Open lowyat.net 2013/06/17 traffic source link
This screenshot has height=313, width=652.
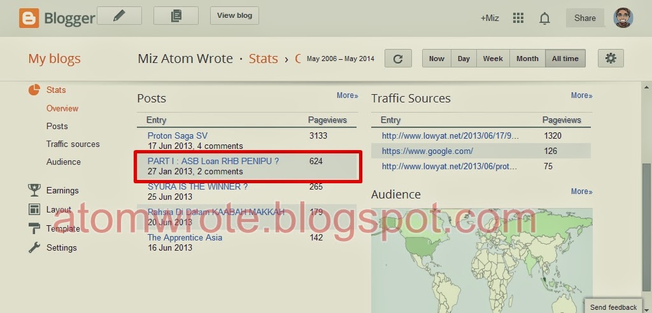pos(450,136)
